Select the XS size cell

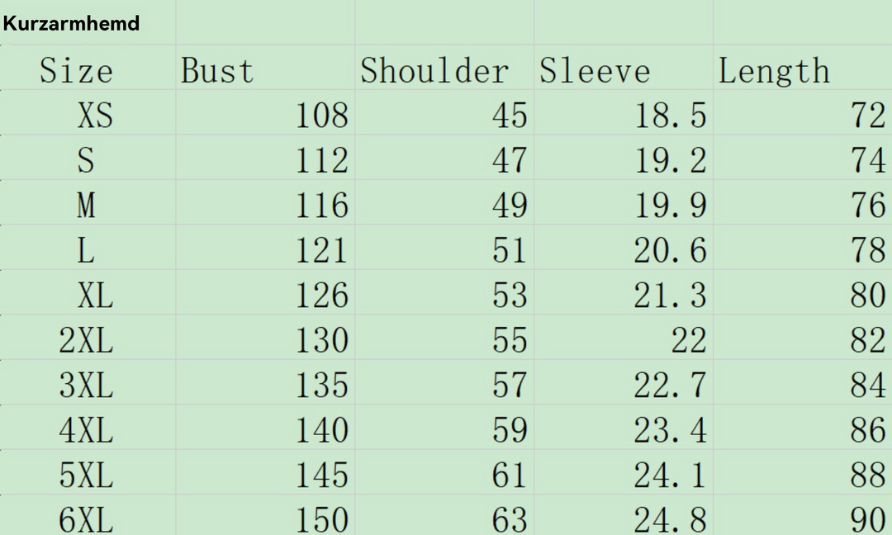88,112
